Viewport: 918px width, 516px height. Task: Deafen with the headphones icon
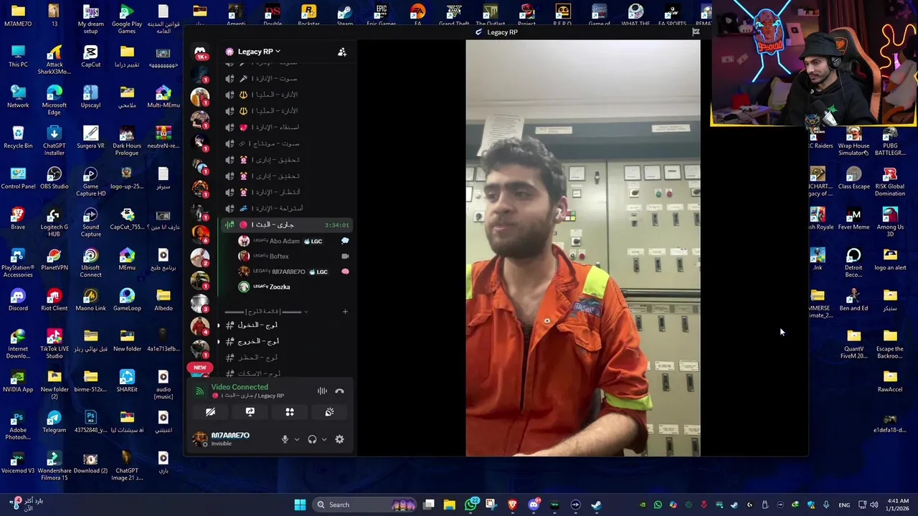[x=312, y=439]
